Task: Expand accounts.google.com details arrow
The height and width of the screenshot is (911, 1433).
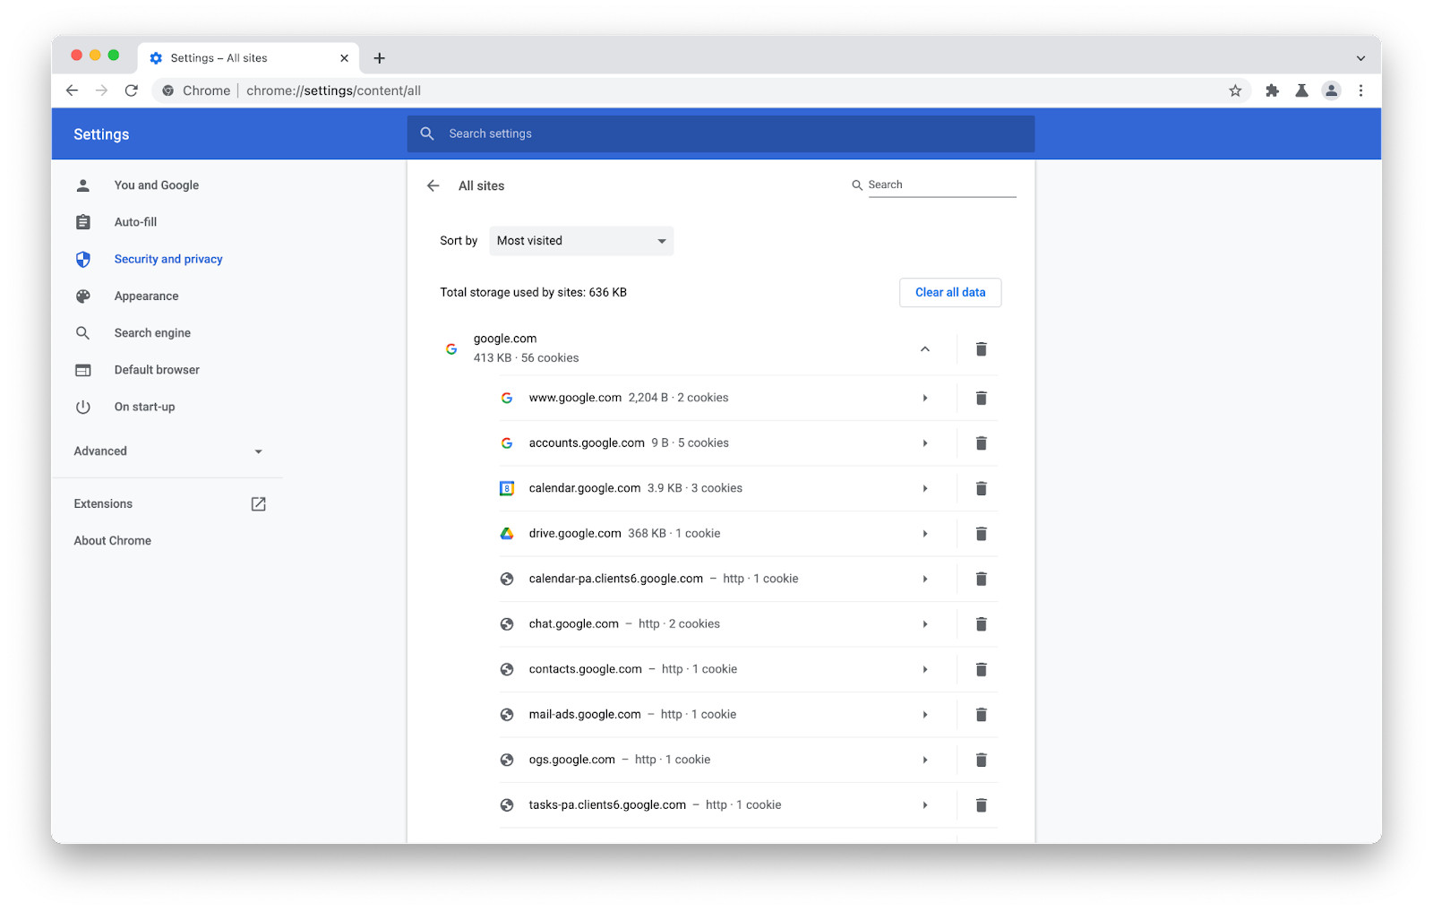Action: pyautogui.click(x=925, y=443)
